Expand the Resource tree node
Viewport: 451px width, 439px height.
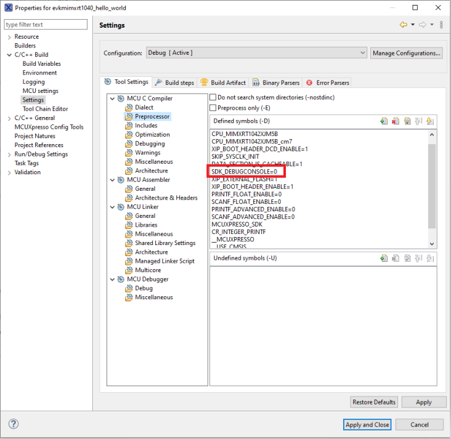pyautogui.click(x=9, y=37)
